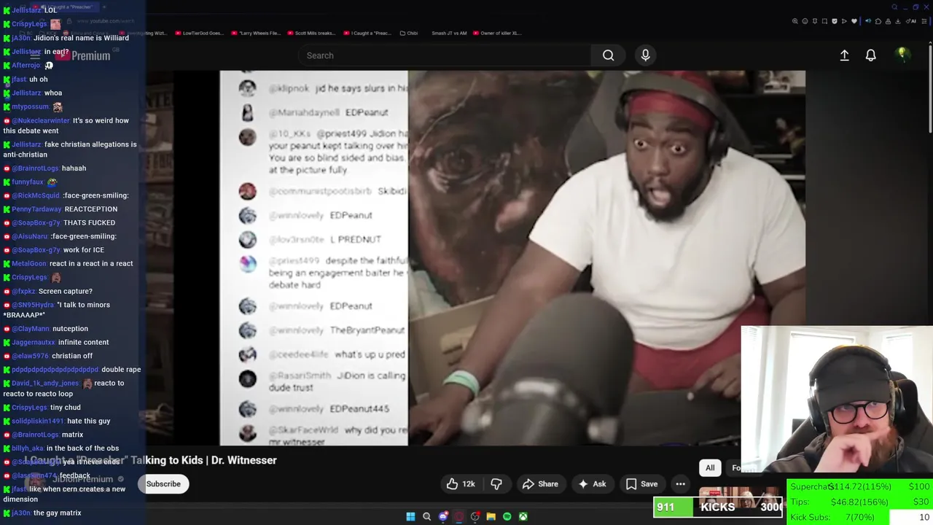Screen dimensions: 933x525
Task: Open the 'LowTierGod Goes...' bookmark
Action: [x=199, y=33]
